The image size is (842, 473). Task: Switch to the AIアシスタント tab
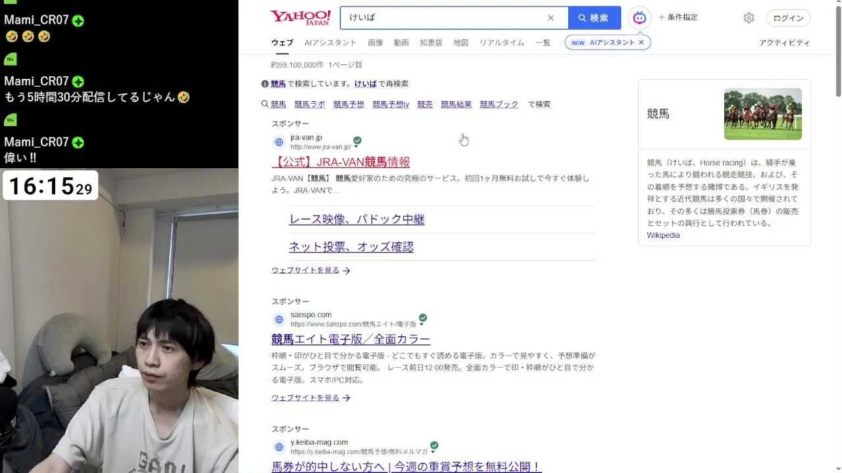pyautogui.click(x=330, y=43)
